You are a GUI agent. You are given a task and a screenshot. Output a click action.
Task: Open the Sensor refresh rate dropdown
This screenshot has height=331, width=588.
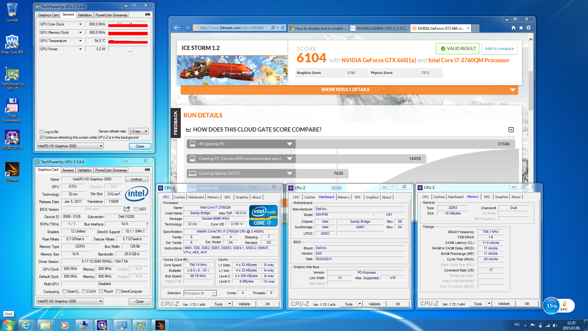(138, 131)
